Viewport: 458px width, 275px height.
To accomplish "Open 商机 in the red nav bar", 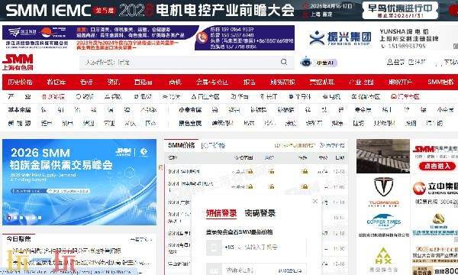I will tap(175, 82).
